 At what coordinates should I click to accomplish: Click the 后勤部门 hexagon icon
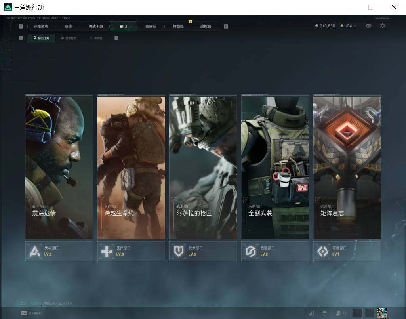(251, 251)
